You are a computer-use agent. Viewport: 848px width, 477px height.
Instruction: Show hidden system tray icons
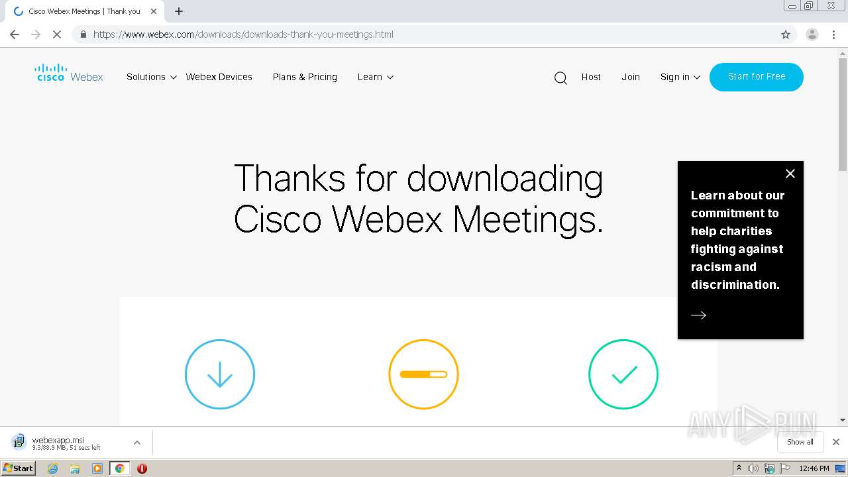tap(739, 468)
